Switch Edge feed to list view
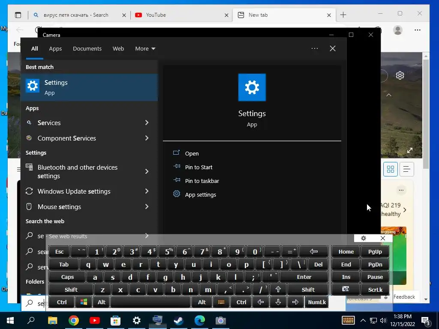This screenshot has height=329, width=439. click(x=407, y=169)
